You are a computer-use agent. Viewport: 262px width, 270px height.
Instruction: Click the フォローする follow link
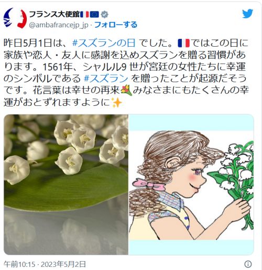click(x=116, y=25)
